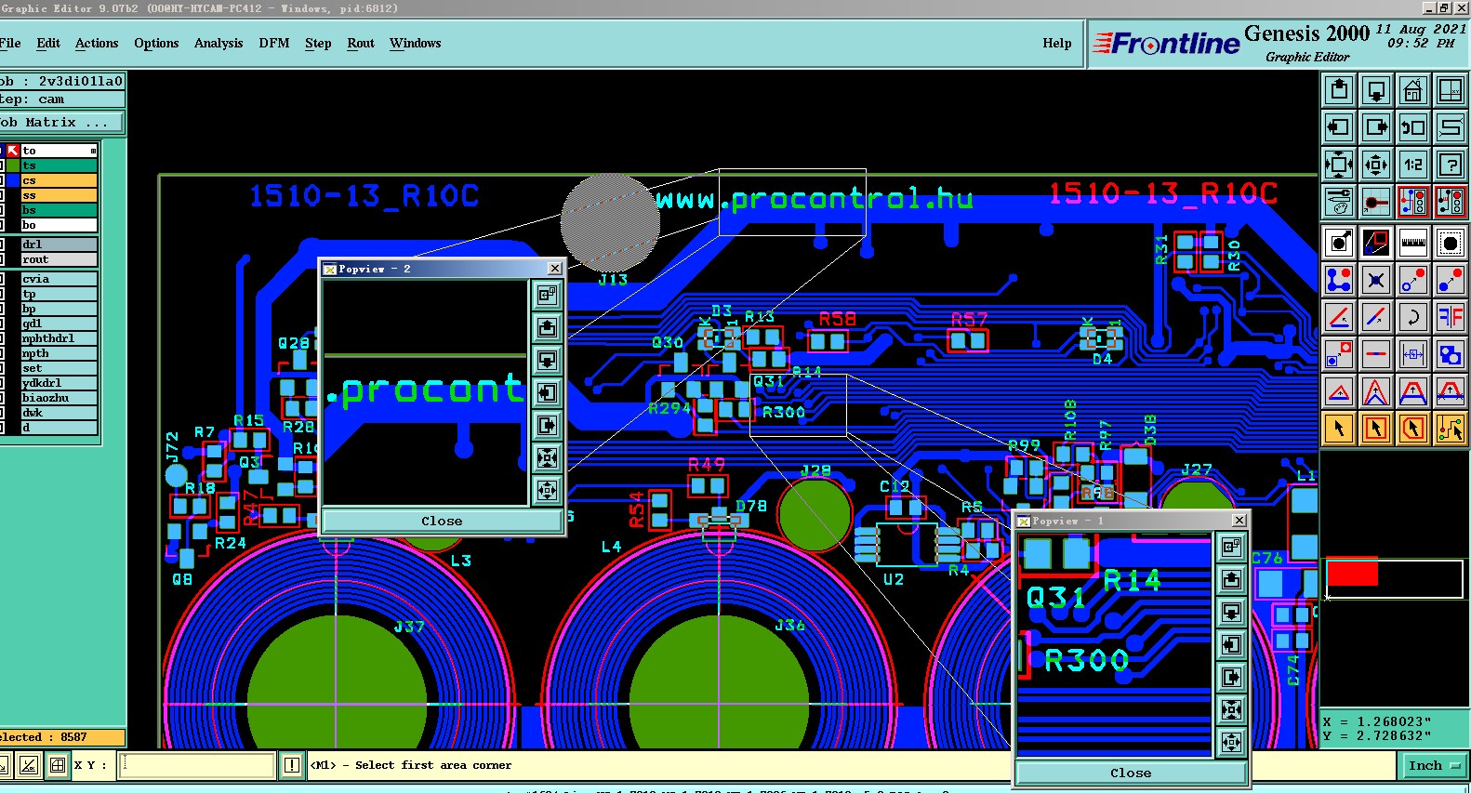Open the Help menu
This screenshot has height=793, width=1471.
tap(1057, 43)
